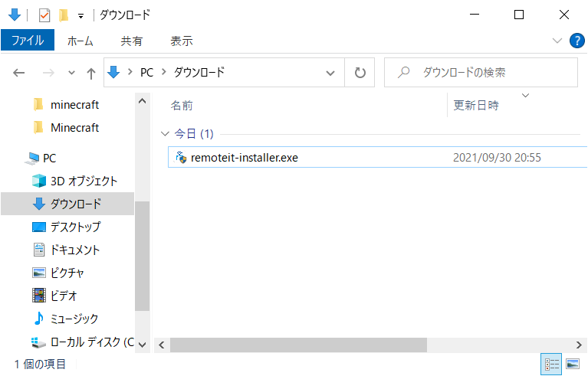The width and height of the screenshot is (588, 376).
Task: Click the horizontal scrollbar thumb of file list
Action: pos(298,345)
